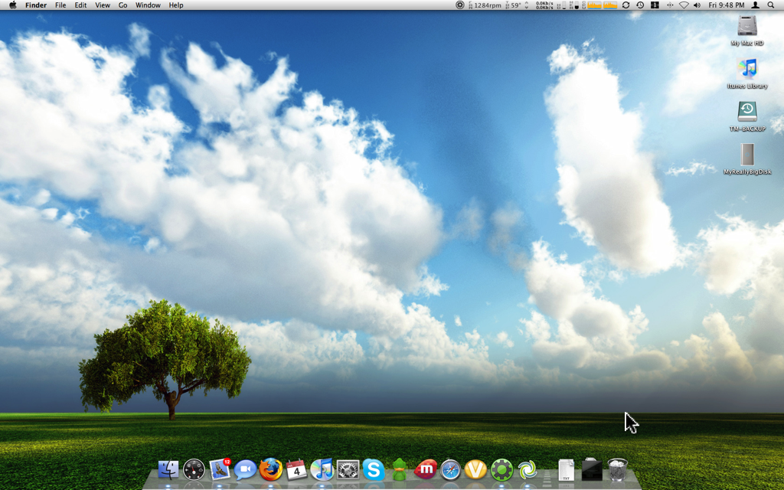Open Spotlight search
Viewport: 784px width, 490px height.
coord(771,5)
